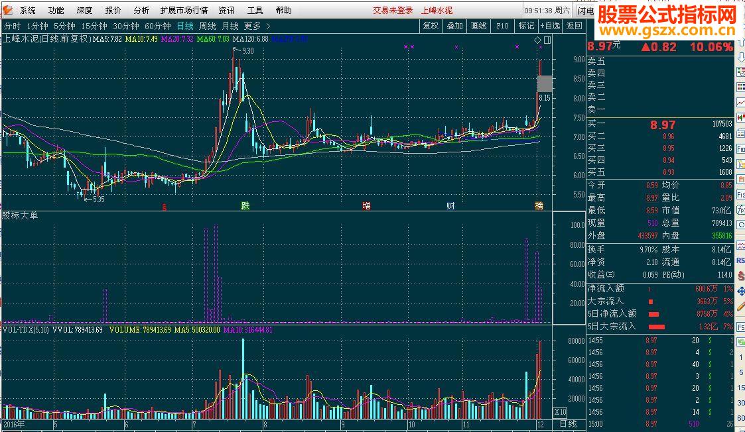
Task: Click the app logo icon in menu bar
Action: pos(7,9)
